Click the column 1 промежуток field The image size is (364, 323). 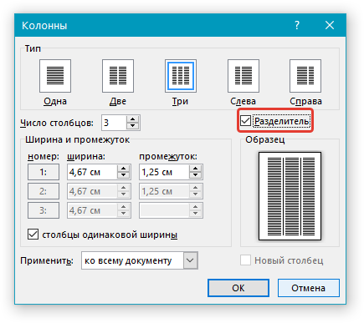coord(164,172)
